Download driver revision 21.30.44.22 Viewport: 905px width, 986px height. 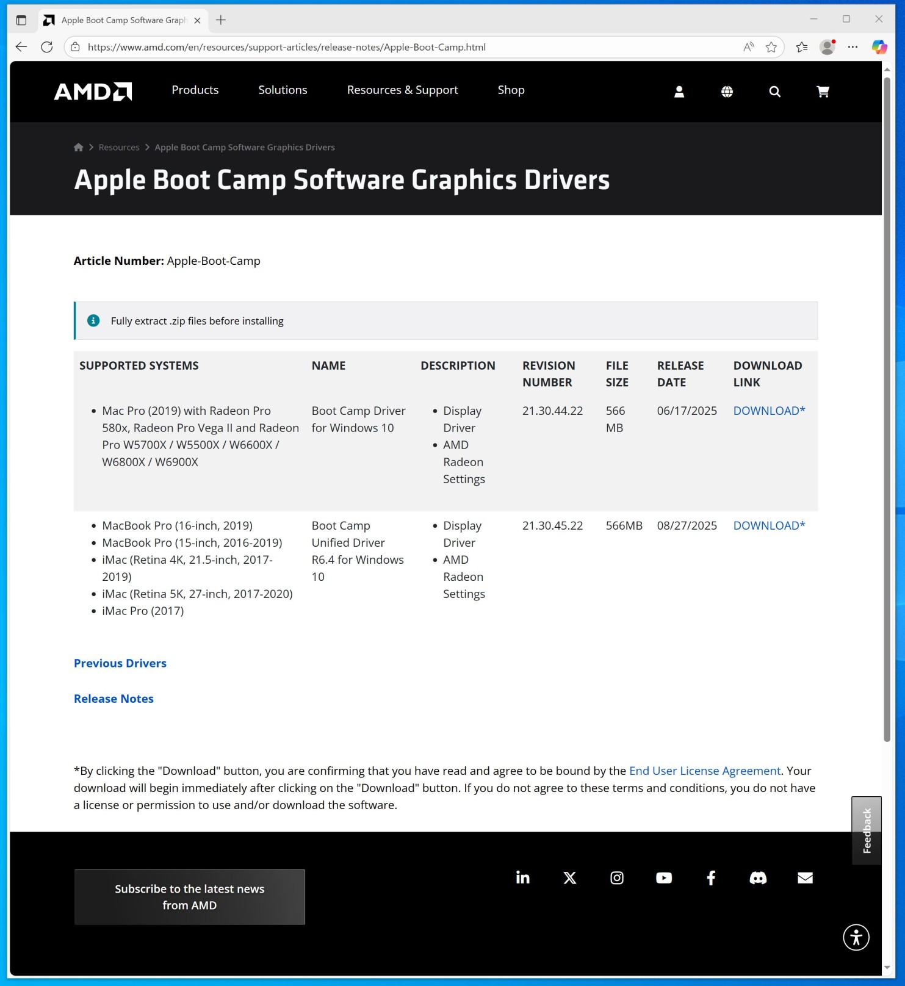pos(769,411)
